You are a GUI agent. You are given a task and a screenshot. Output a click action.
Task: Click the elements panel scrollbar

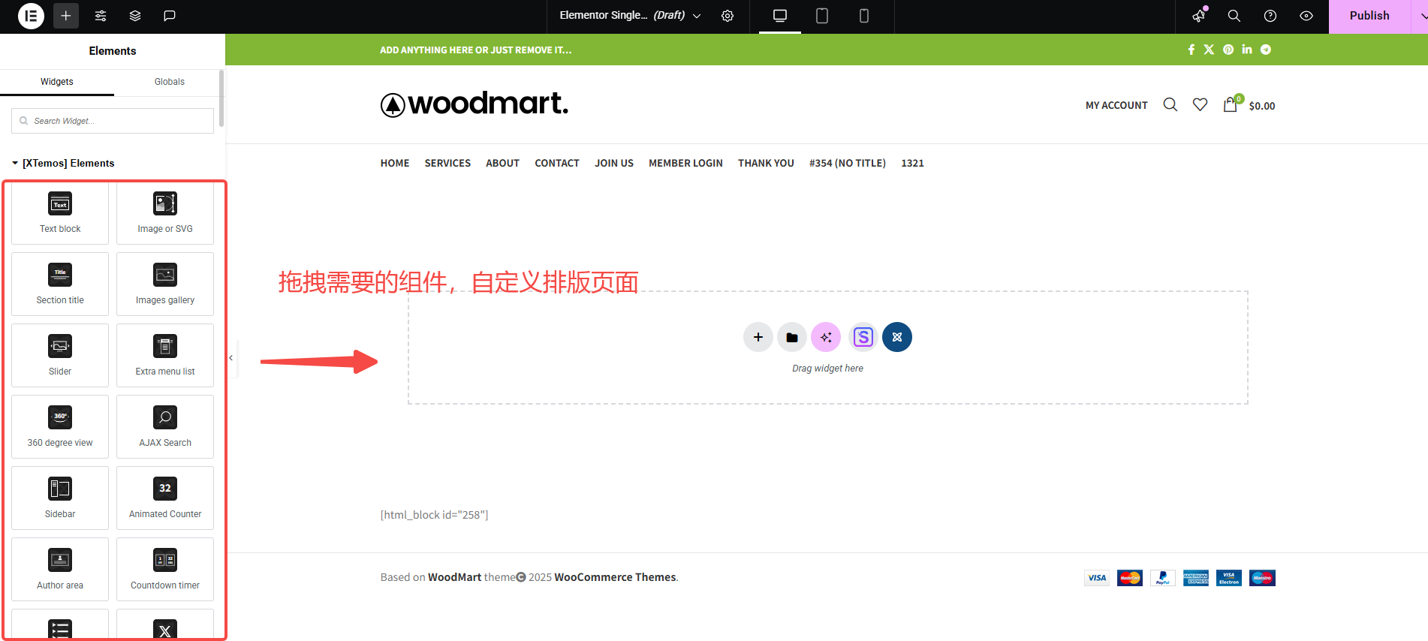(x=221, y=98)
